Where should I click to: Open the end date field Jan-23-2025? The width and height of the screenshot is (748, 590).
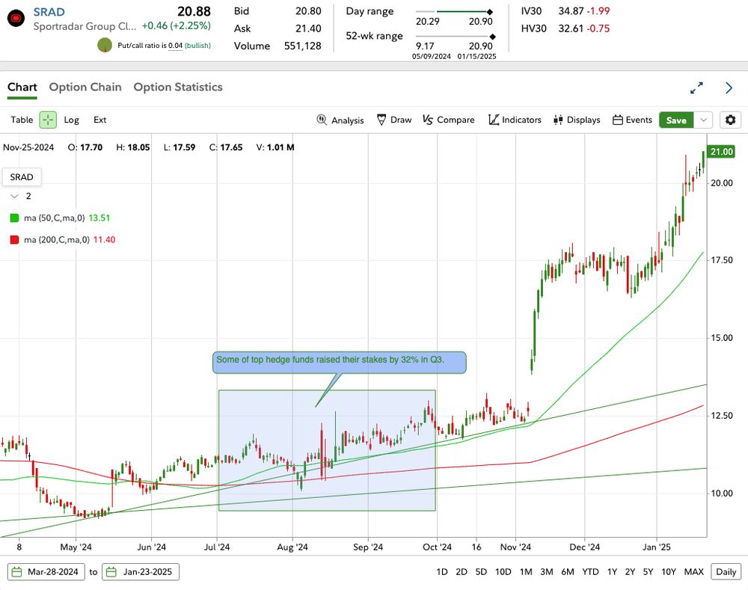pyautogui.click(x=141, y=572)
